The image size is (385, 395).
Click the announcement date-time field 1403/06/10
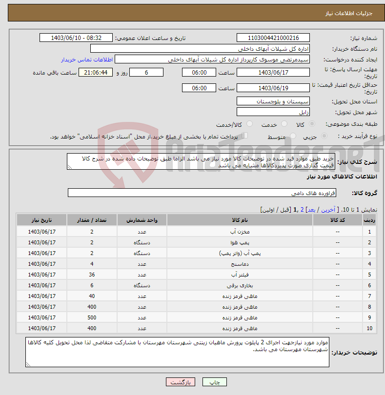pyautogui.click(x=76, y=38)
